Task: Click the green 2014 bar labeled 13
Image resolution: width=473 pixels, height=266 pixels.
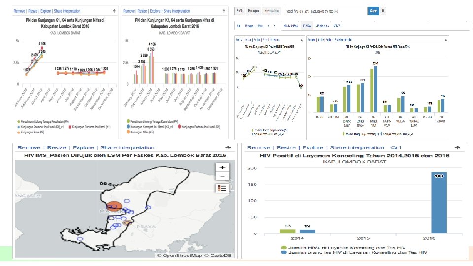Action: tap(287, 232)
